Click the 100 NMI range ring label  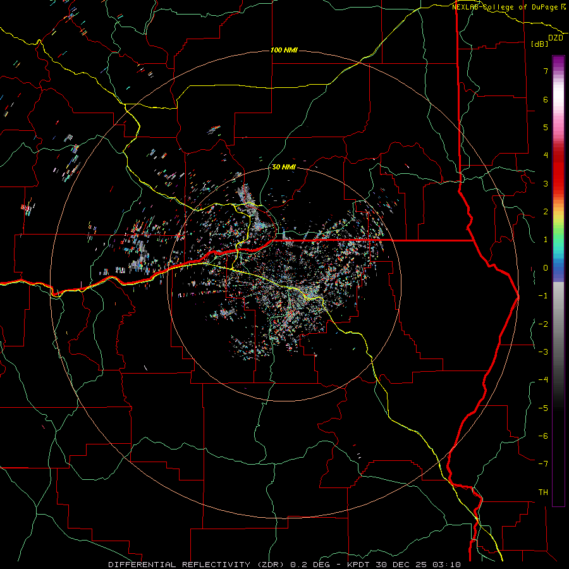point(284,50)
